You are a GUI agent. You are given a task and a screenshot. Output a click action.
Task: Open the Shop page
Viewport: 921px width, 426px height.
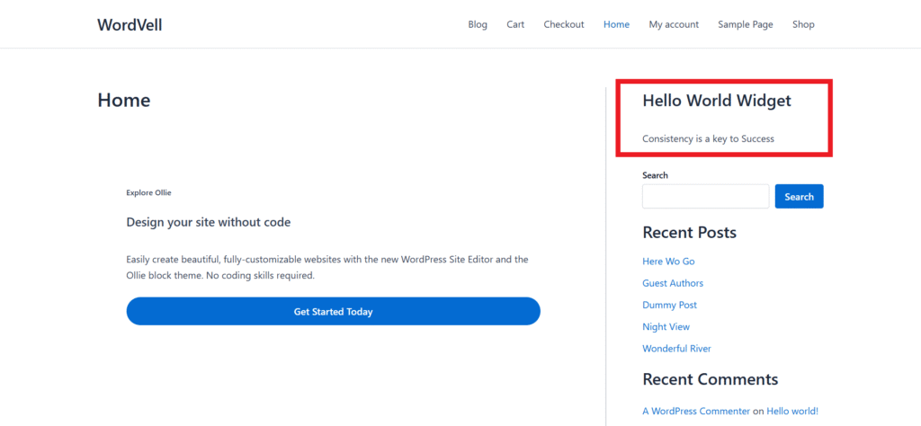click(803, 24)
